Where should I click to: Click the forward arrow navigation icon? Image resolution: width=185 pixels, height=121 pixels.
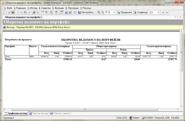click(167, 13)
